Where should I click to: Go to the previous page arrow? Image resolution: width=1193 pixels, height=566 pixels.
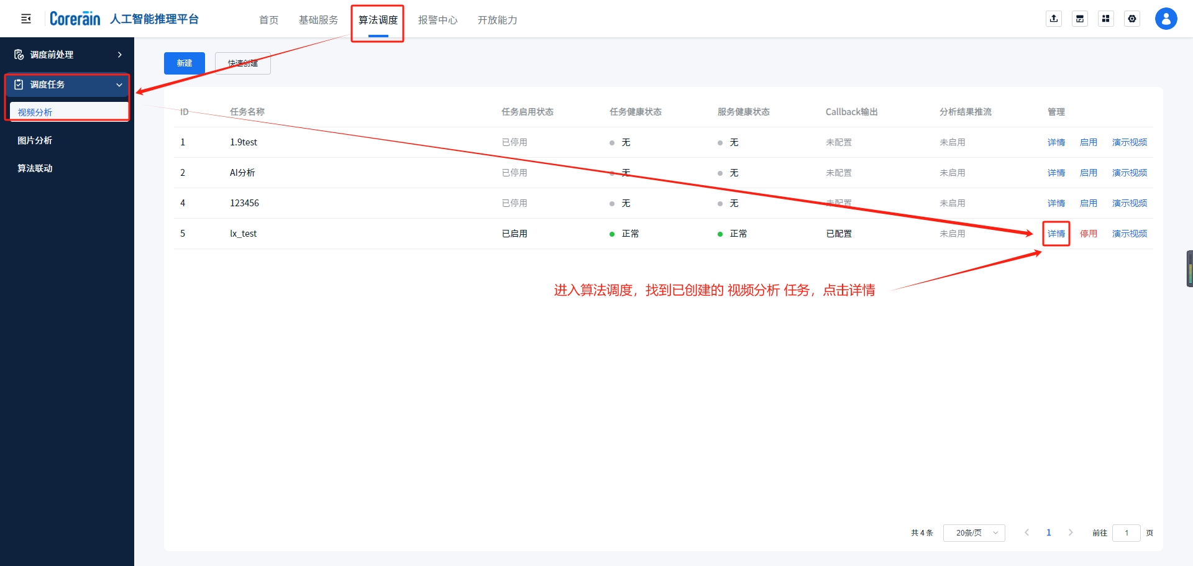(1027, 532)
